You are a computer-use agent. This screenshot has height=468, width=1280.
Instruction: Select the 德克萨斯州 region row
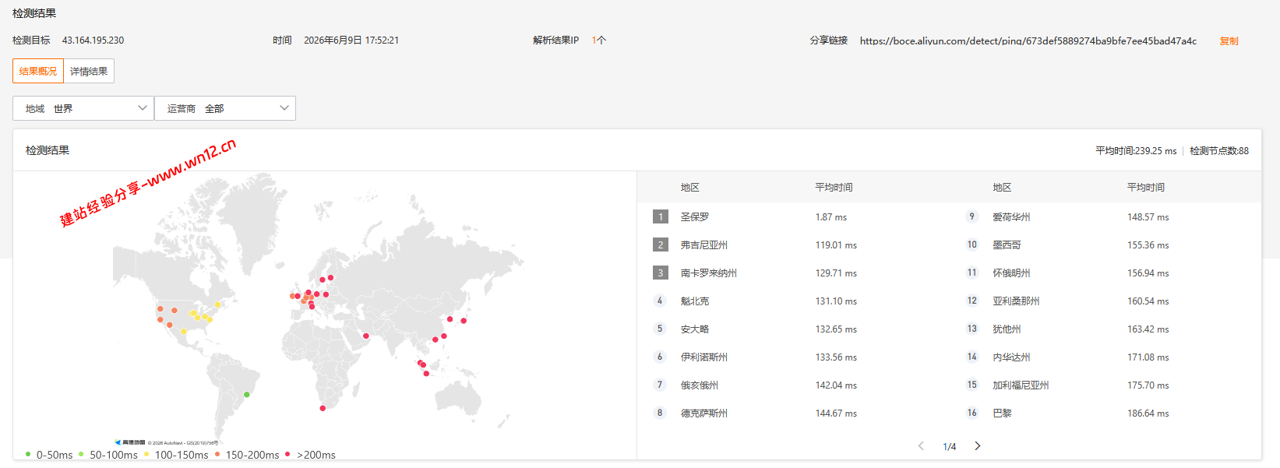pos(793,413)
